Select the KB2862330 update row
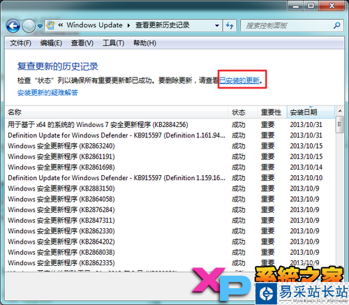The width and height of the screenshot is (349, 305). pos(170,231)
